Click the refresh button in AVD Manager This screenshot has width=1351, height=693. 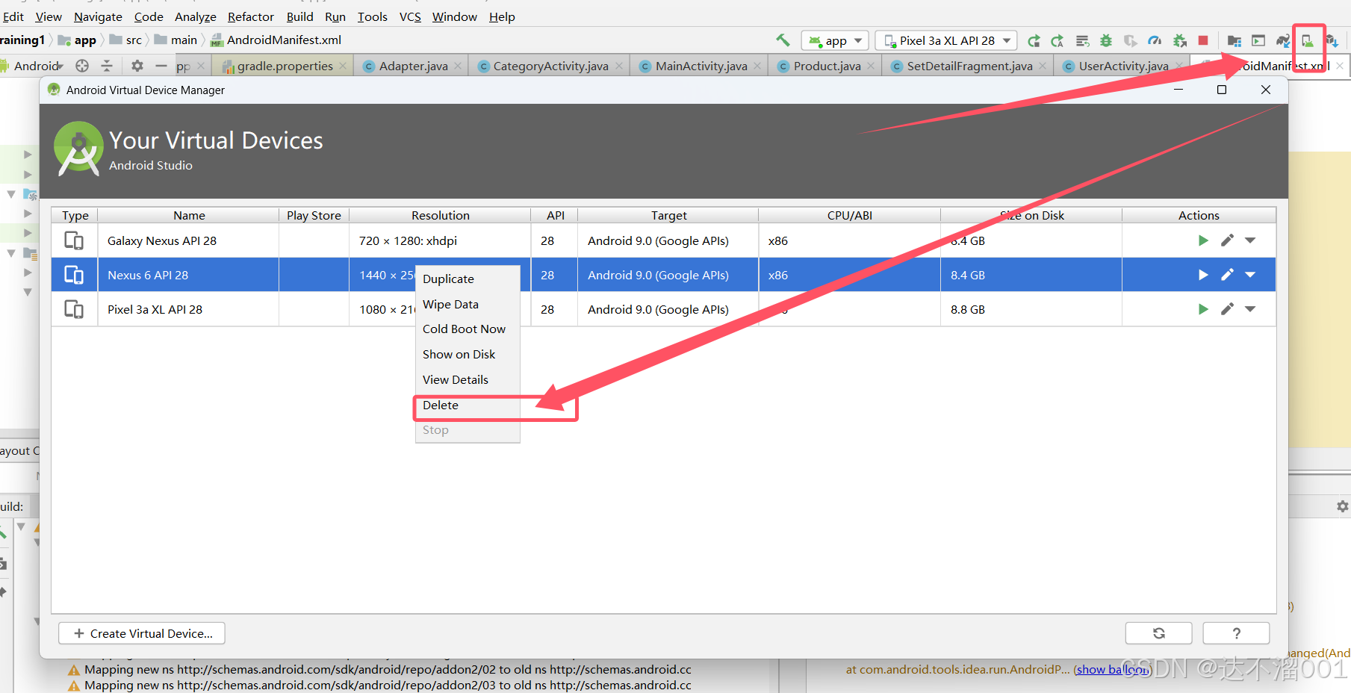tap(1159, 633)
